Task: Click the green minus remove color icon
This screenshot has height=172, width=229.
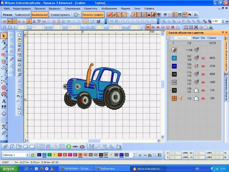Action: click(x=145, y=155)
